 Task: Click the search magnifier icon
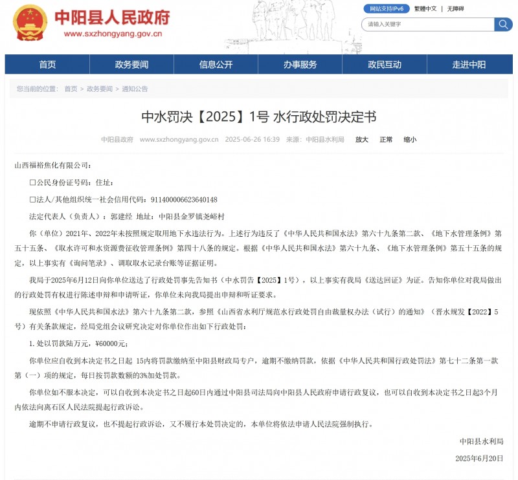(x=503, y=25)
